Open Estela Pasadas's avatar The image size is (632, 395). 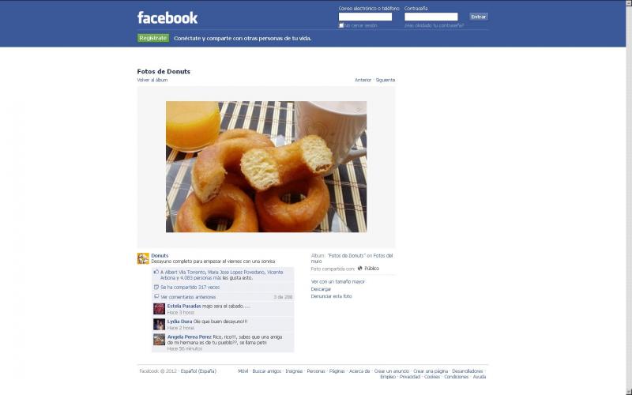[x=160, y=309]
